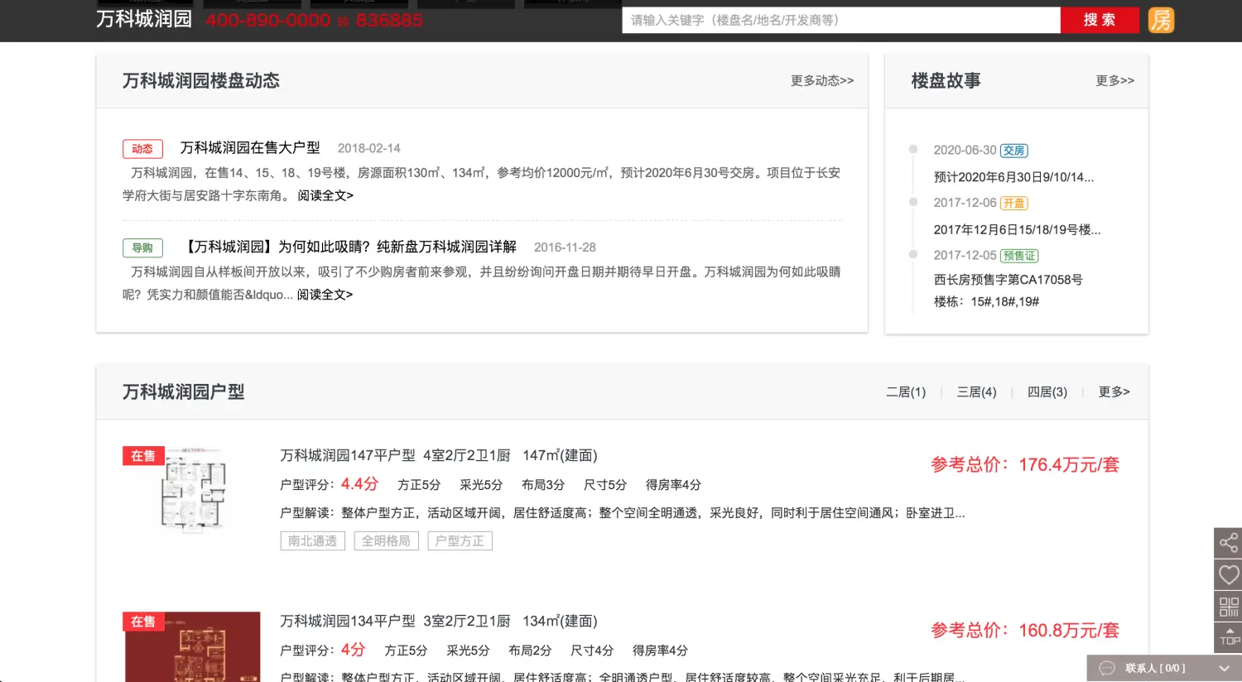Click 阅读全文> under the 导购 article
Image resolution: width=1242 pixels, height=682 pixels.
(325, 295)
